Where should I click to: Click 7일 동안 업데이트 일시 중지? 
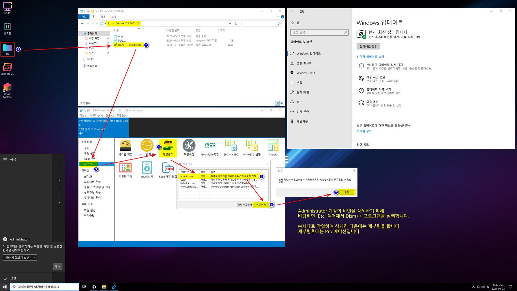point(395,66)
